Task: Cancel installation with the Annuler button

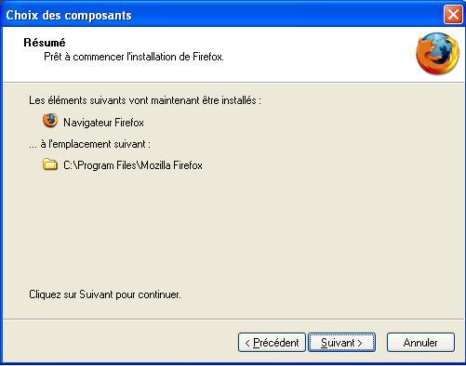Action: click(420, 343)
